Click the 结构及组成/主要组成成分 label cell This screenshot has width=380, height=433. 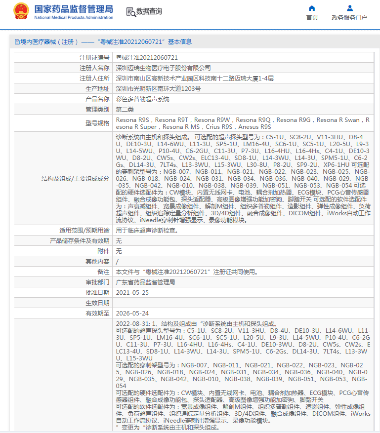click(64, 178)
